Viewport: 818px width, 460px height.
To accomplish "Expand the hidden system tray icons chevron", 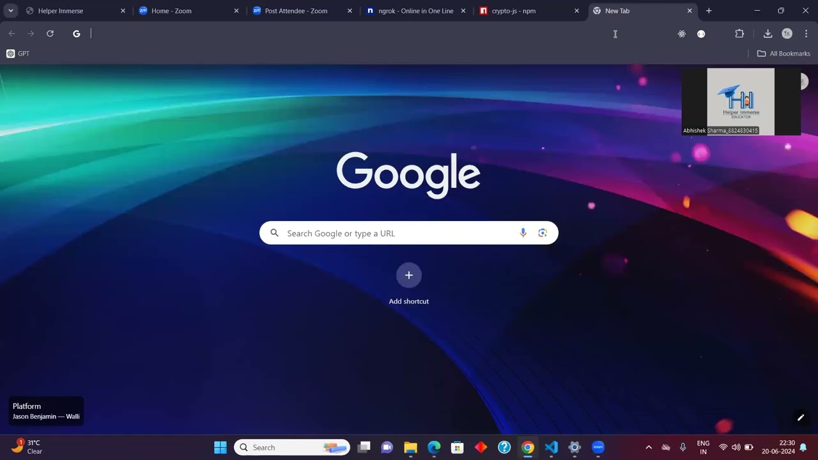I will [649, 447].
